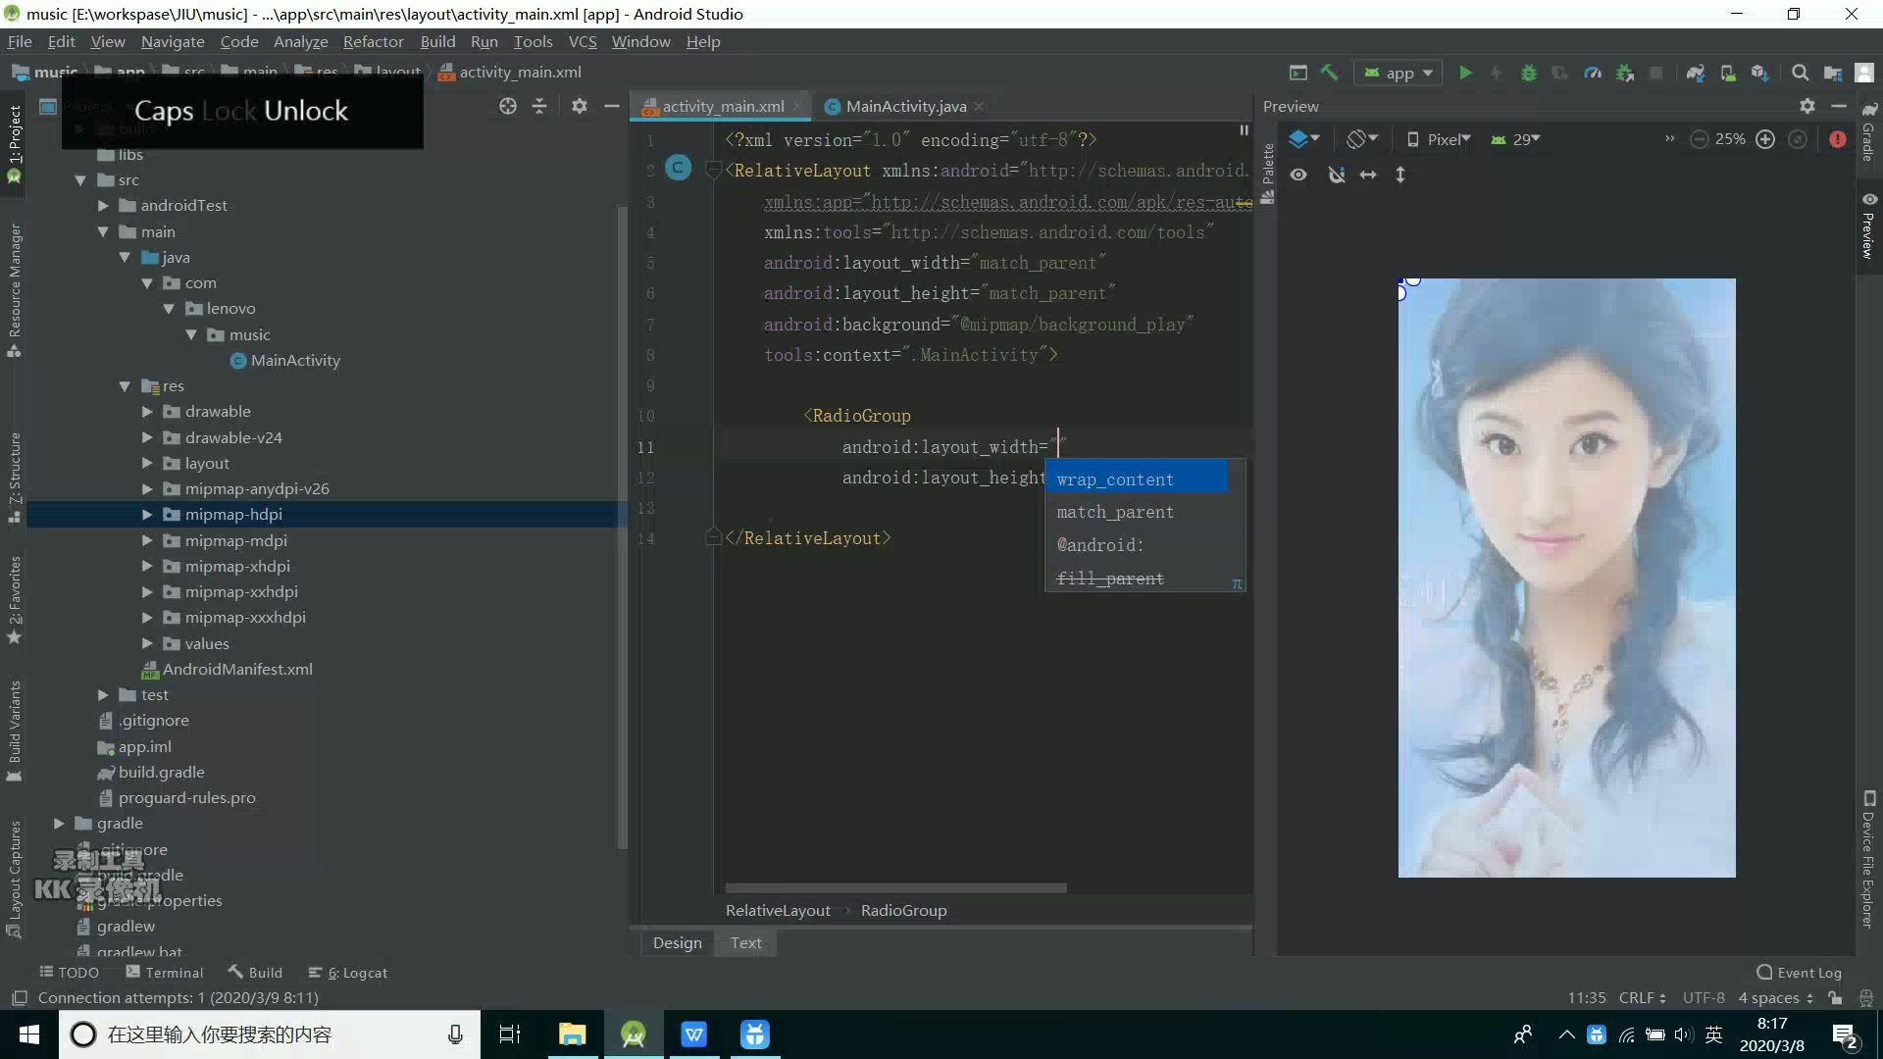Expand the mipmap-hdpi folder
Image resolution: width=1883 pixels, height=1059 pixels.
click(147, 514)
